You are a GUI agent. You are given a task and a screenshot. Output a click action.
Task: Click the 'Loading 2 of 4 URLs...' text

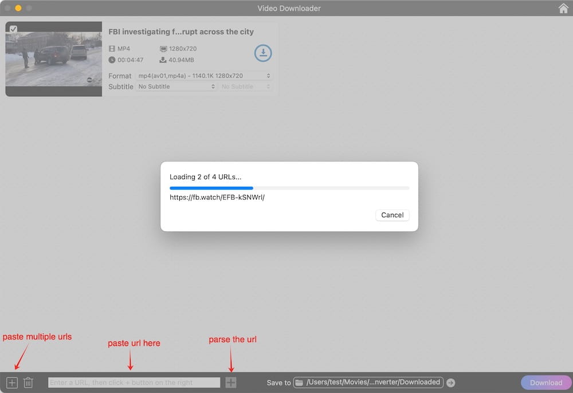(x=205, y=177)
